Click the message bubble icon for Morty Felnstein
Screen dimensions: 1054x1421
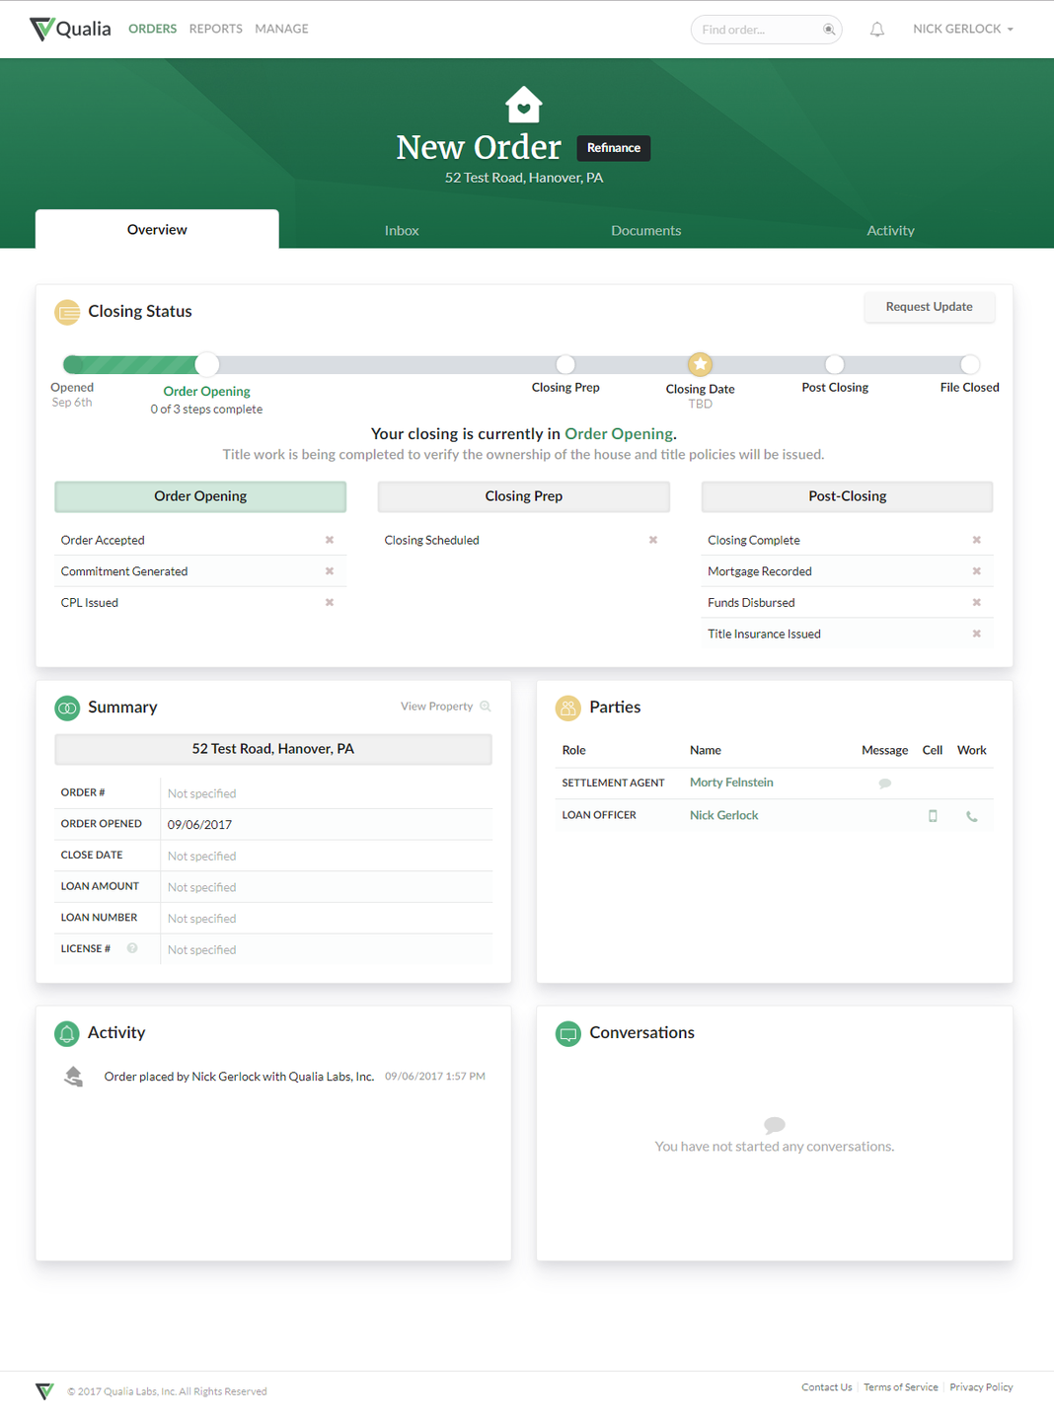point(884,784)
